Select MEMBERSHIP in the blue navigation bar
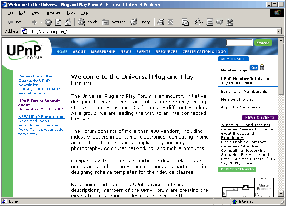The width and height of the screenshot is (286, 206). pyautogui.click(x=103, y=52)
